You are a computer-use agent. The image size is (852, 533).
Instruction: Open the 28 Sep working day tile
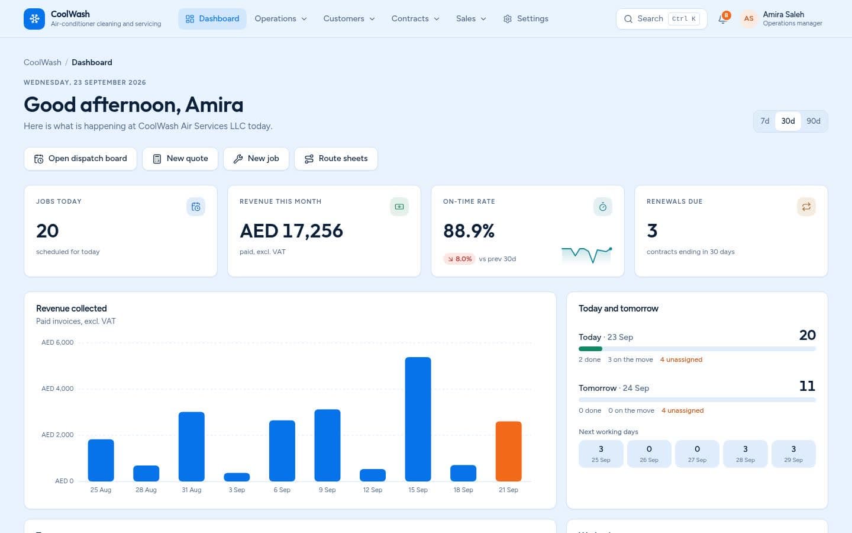tap(745, 454)
